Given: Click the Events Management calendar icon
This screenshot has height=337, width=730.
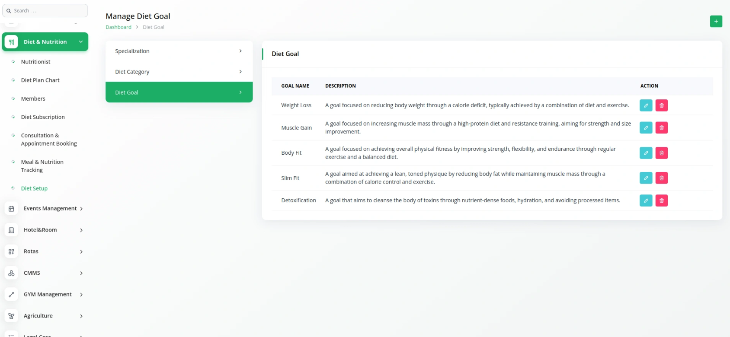Looking at the screenshot, I should click(11, 209).
